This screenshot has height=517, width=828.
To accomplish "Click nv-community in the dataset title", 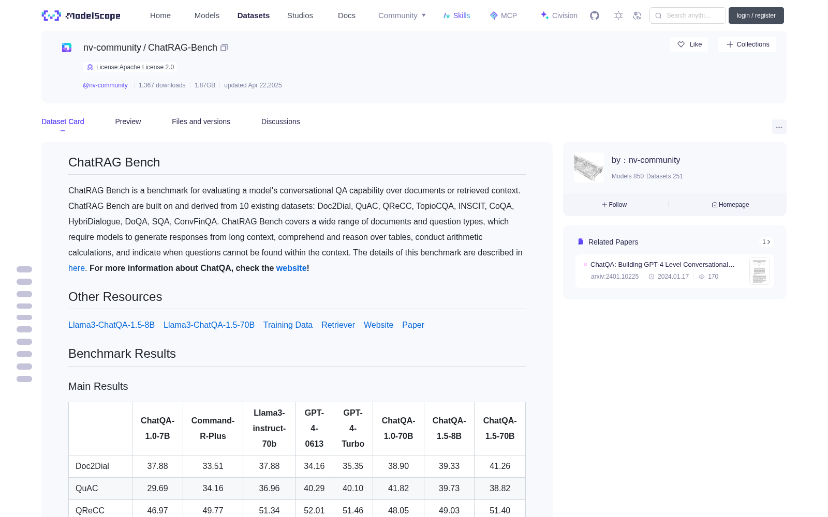I will click(x=112, y=48).
